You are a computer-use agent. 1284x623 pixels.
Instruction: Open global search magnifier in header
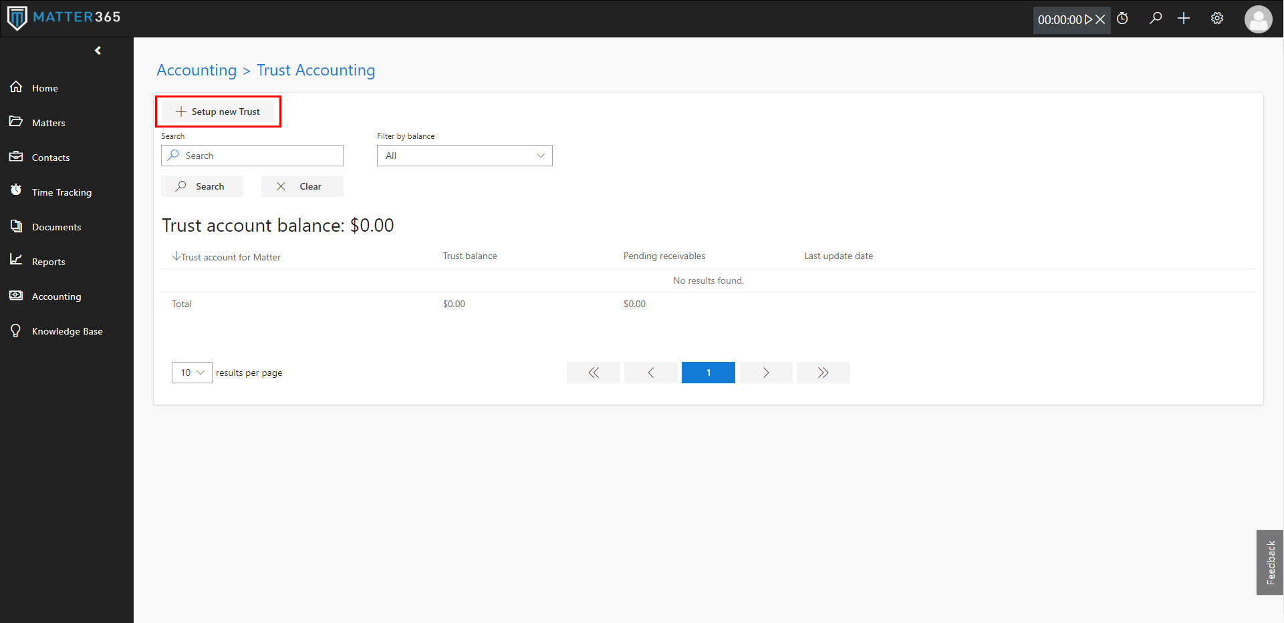point(1156,18)
